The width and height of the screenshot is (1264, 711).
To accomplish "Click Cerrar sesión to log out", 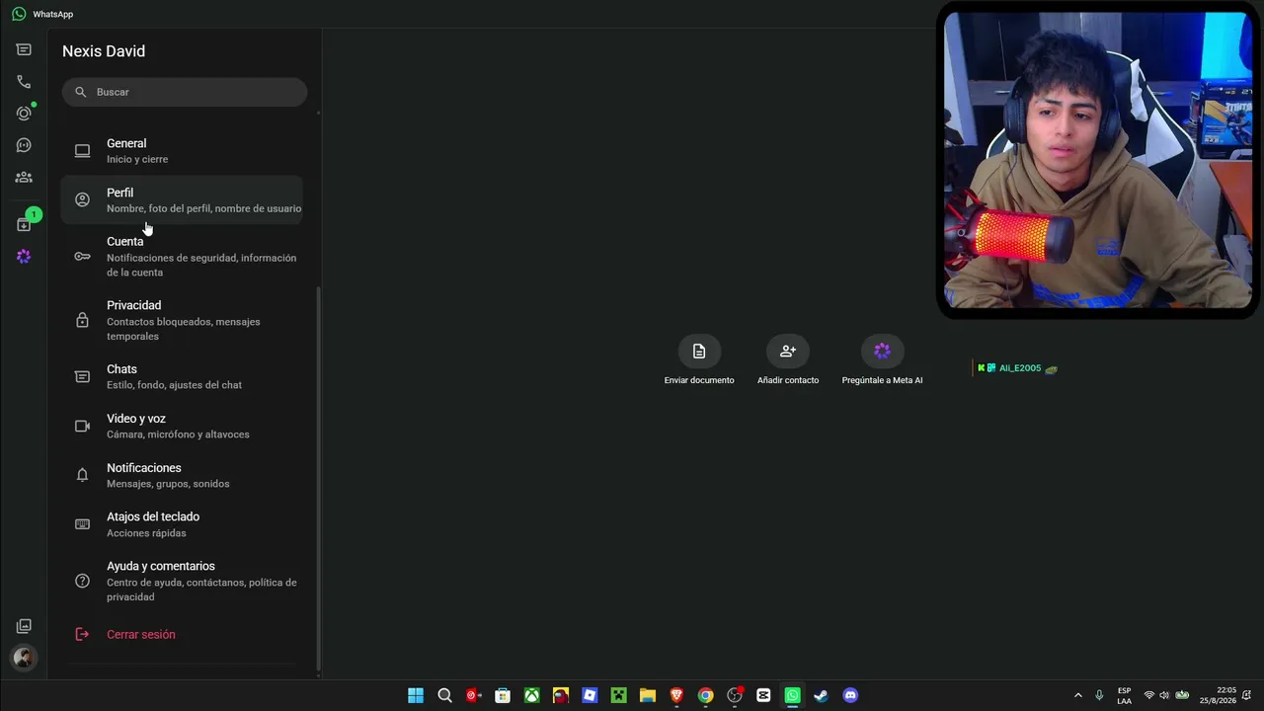I will tap(182, 634).
